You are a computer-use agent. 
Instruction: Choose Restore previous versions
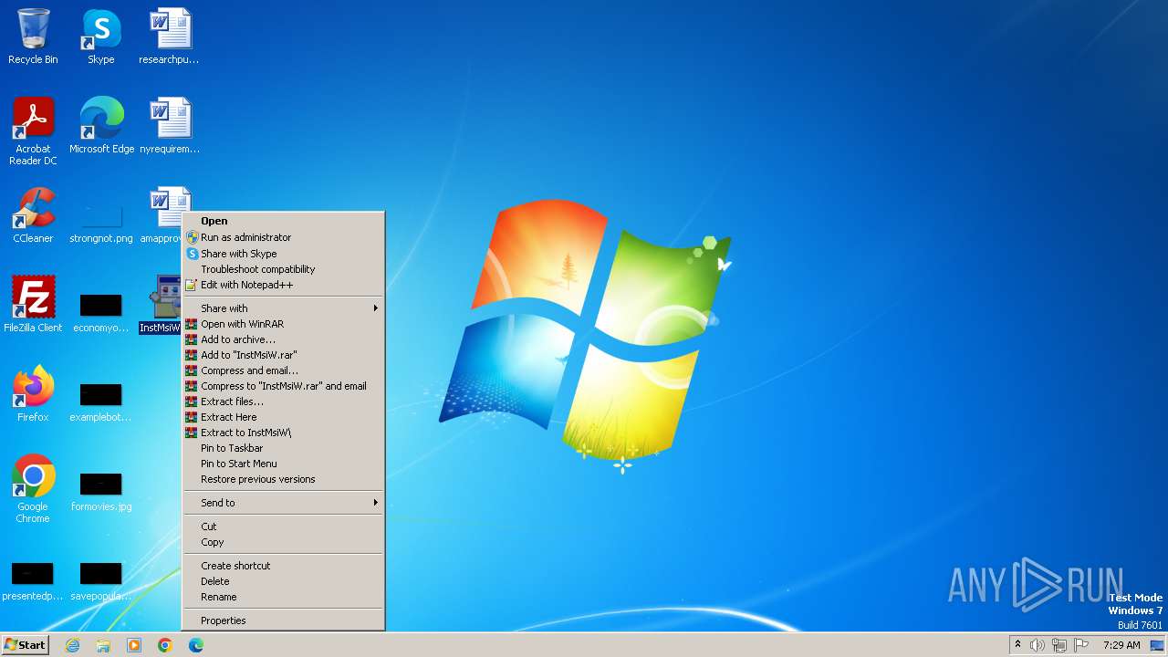[284, 479]
